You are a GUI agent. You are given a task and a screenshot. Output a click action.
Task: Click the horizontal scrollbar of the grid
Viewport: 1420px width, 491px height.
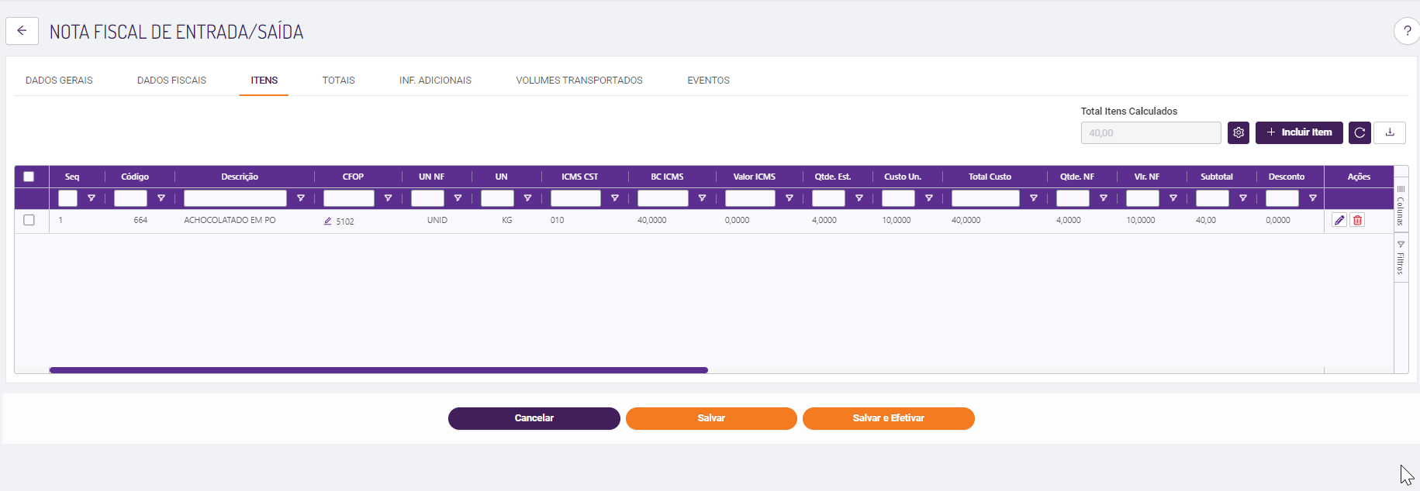click(378, 370)
